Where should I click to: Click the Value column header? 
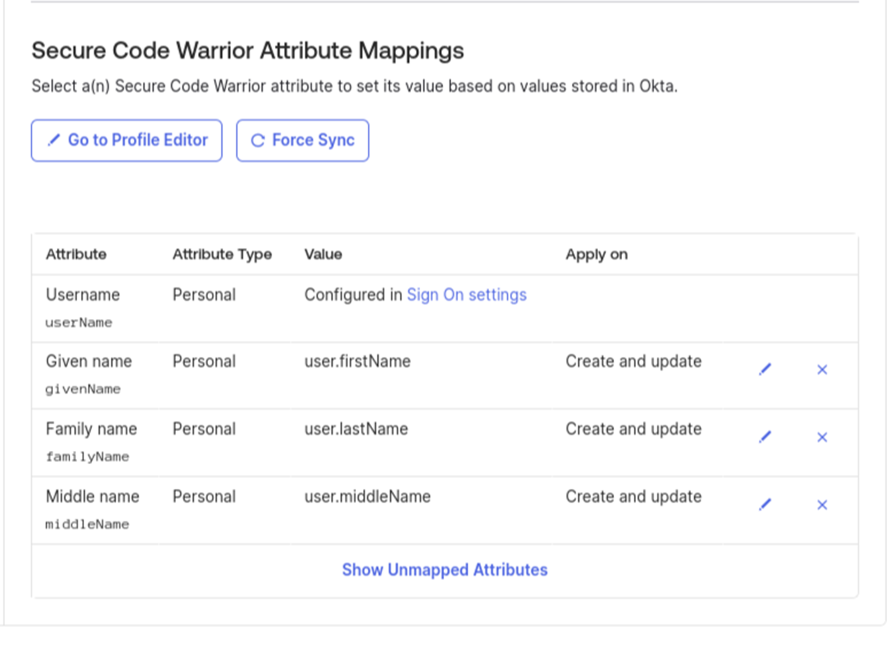point(323,254)
